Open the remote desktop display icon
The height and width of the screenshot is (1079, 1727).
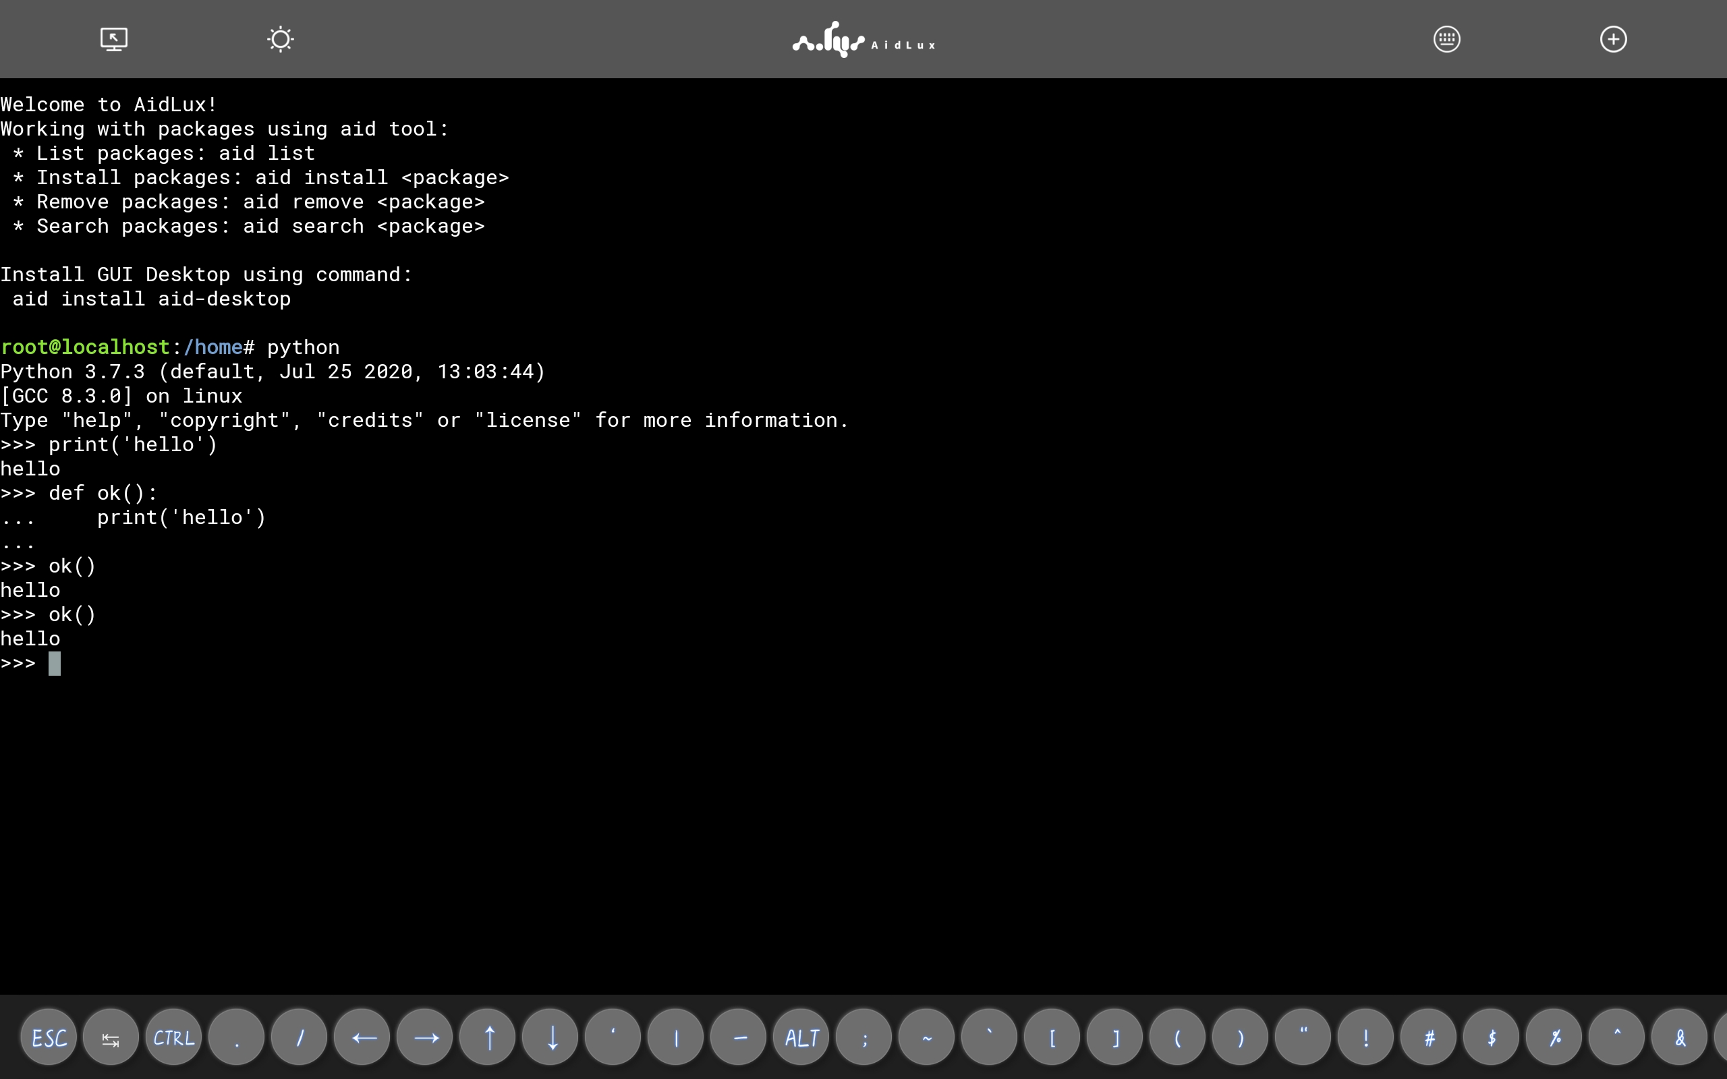pos(114,39)
